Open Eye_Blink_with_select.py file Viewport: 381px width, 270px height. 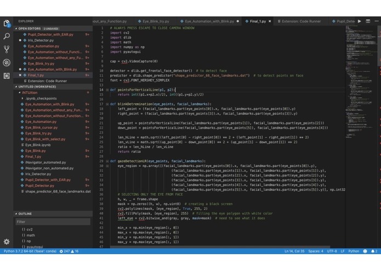[53, 139]
